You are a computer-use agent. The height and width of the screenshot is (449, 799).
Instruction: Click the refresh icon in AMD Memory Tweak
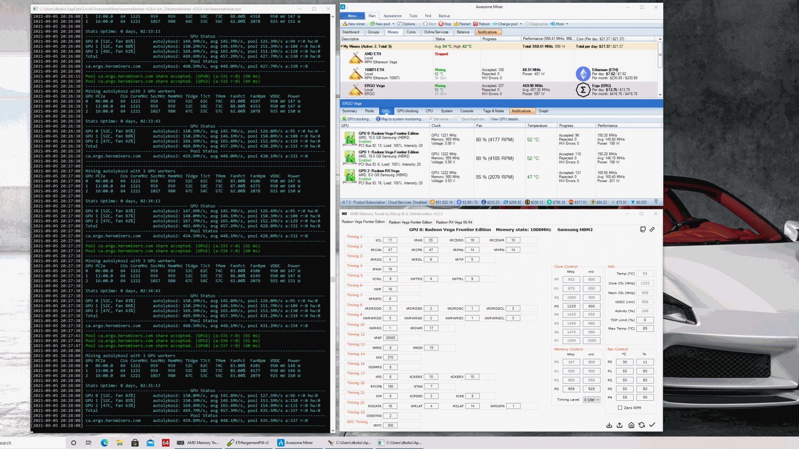tap(642, 425)
